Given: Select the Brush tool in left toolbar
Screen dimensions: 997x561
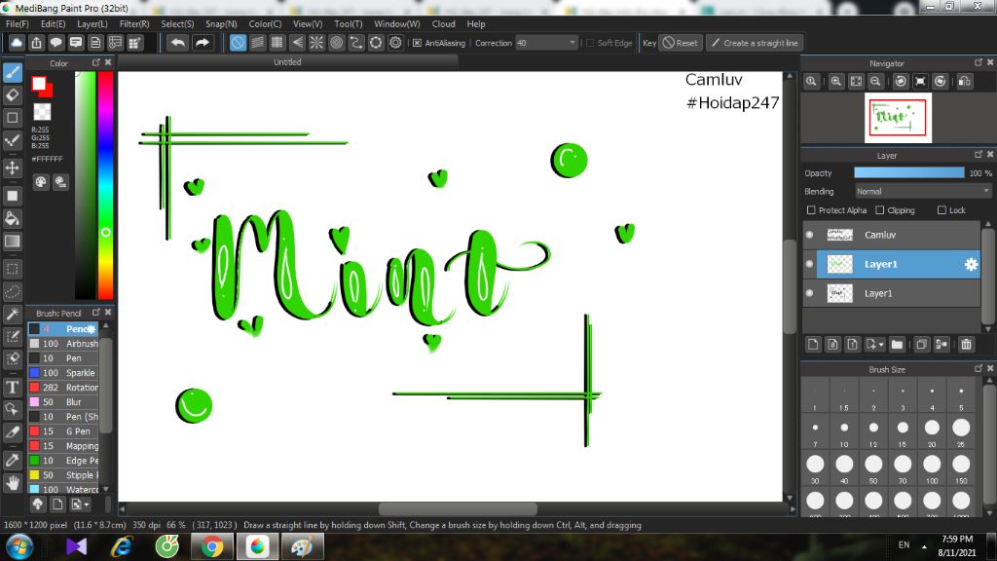Looking at the screenshot, I should click(x=12, y=72).
